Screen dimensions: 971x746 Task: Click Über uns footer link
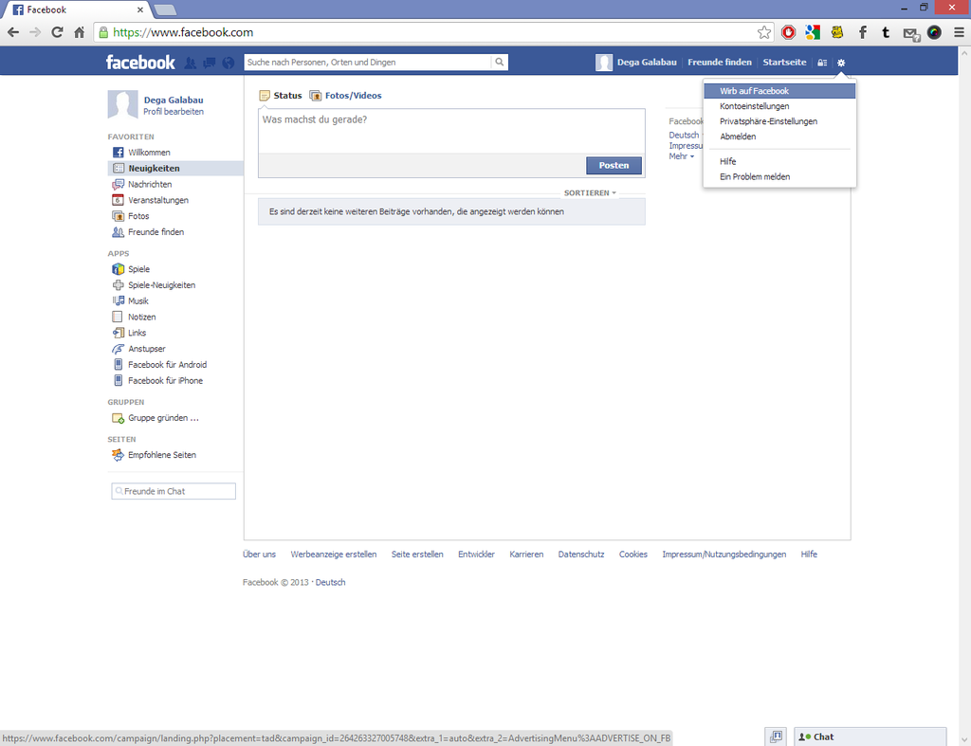click(x=259, y=555)
